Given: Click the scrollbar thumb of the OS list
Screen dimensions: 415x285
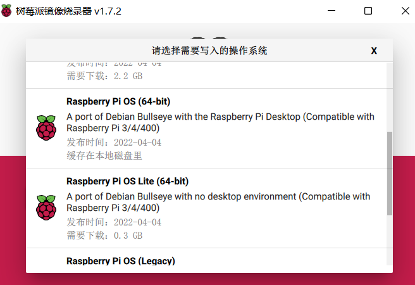Looking at the screenshot, I should pos(389,174).
